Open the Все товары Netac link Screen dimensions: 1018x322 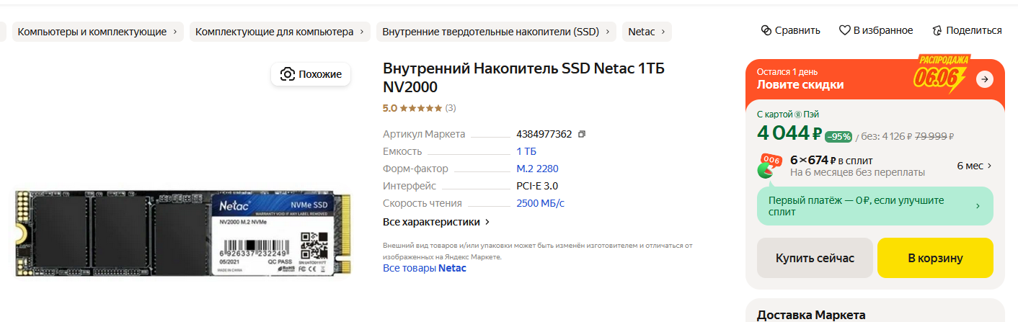point(424,268)
